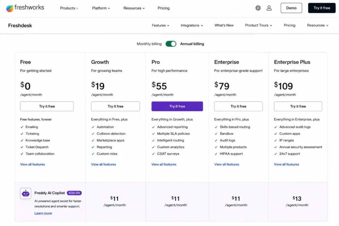Open Pricing in the Freshdesk subnav
This screenshot has height=226, width=339.
point(289,25)
